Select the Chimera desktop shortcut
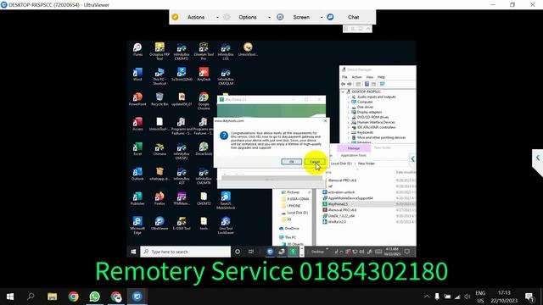The width and height of the screenshot is (543, 305). tap(160, 149)
